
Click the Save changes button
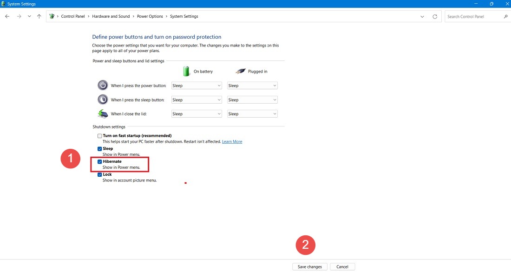click(x=309, y=266)
